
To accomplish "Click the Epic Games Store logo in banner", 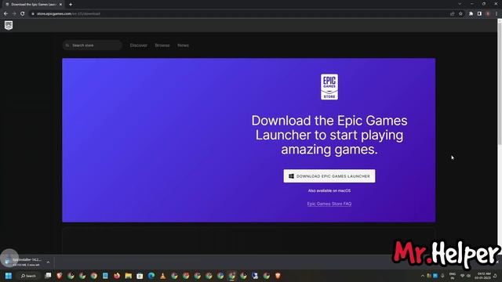I will pos(329,87).
